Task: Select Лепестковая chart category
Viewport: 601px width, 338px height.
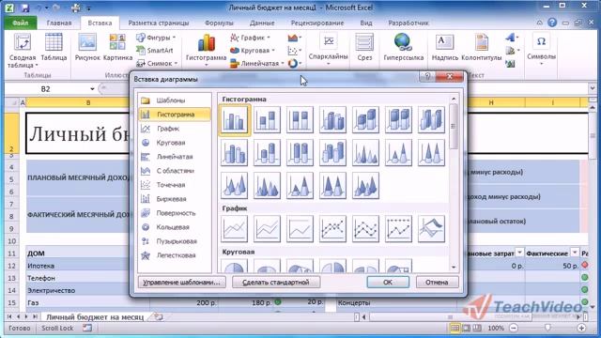Action: [x=174, y=255]
